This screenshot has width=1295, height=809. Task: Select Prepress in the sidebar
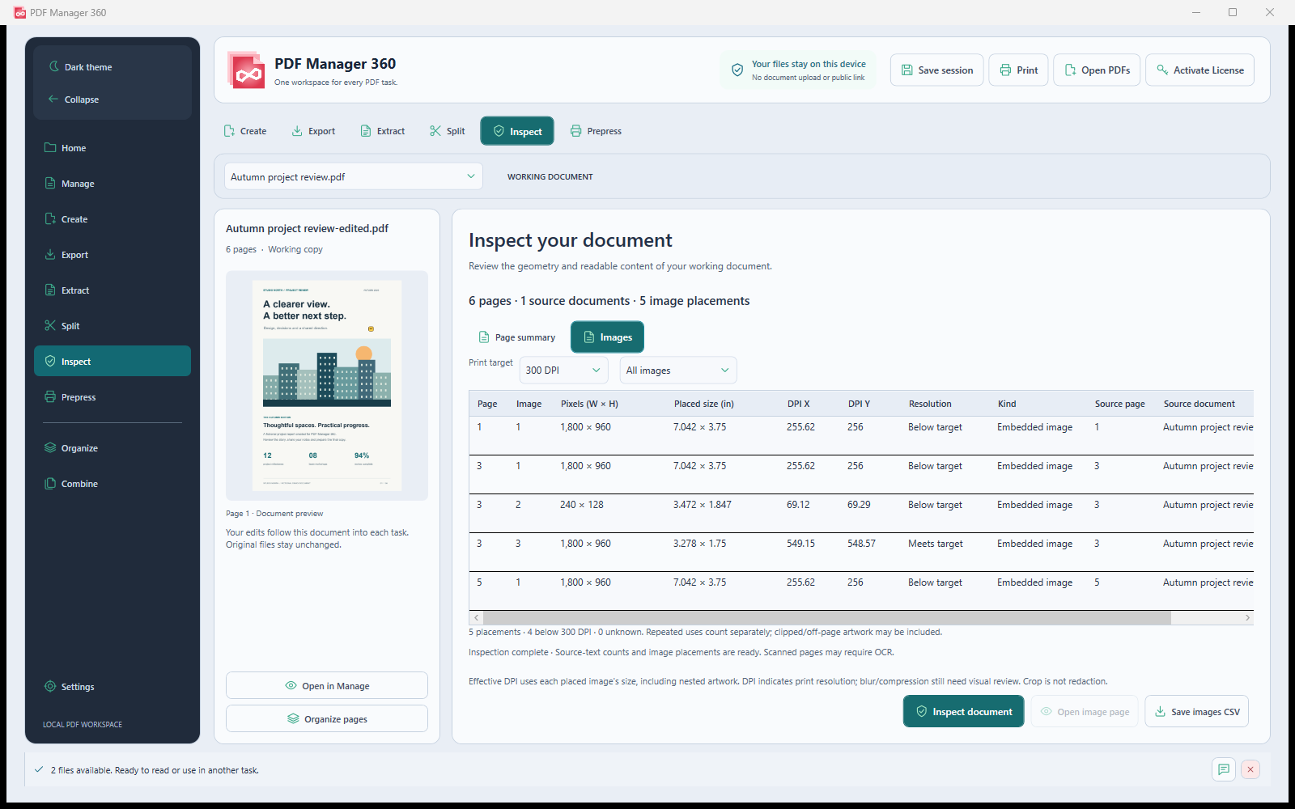(113, 397)
